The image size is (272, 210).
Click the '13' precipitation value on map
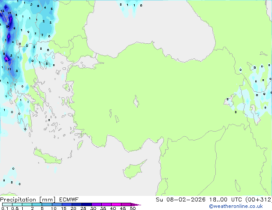click(x=3, y=11)
